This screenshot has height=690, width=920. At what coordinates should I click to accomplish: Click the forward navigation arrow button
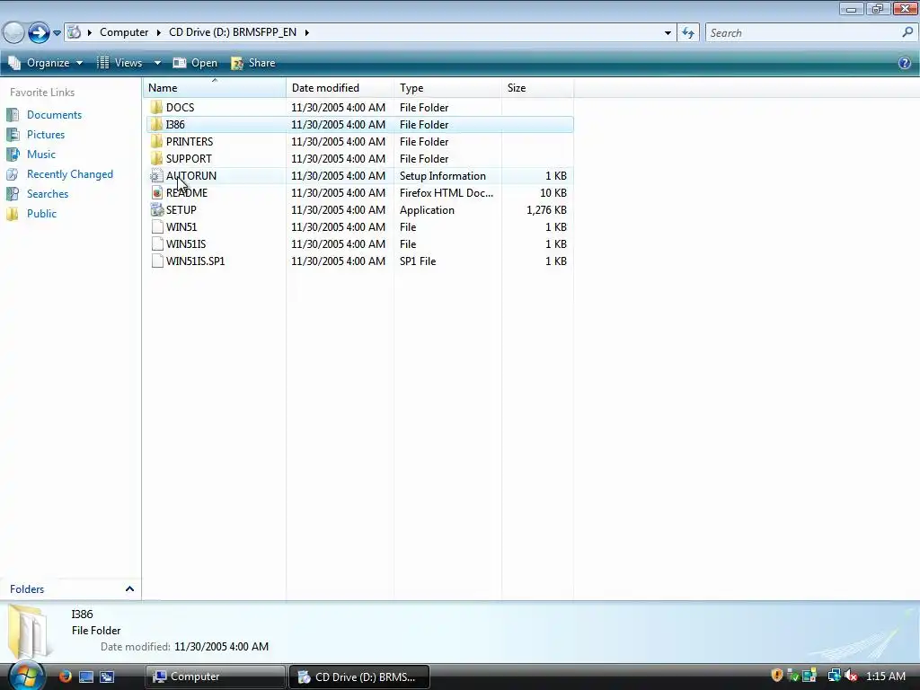pyautogui.click(x=39, y=32)
